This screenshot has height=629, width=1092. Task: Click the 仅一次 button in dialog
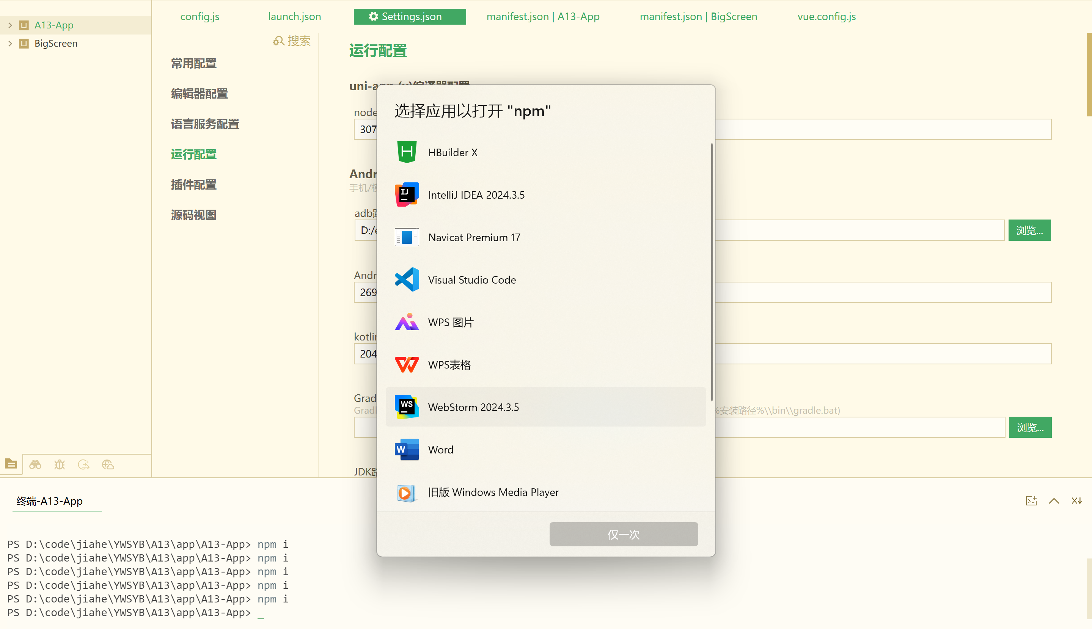coord(624,534)
